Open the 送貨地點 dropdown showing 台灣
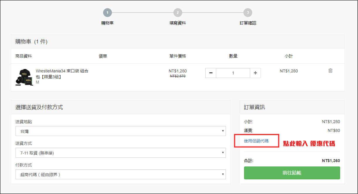358x194 pixels. (120, 131)
